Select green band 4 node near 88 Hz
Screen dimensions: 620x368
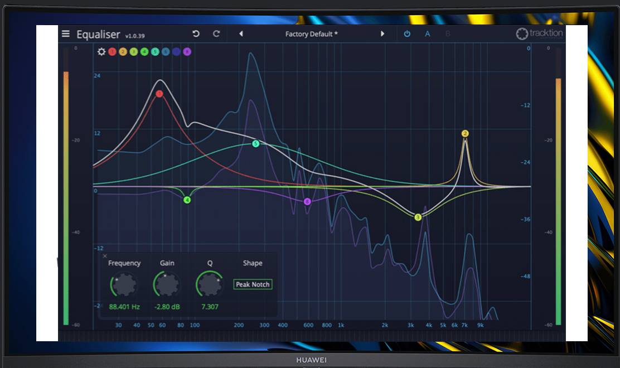coord(187,200)
